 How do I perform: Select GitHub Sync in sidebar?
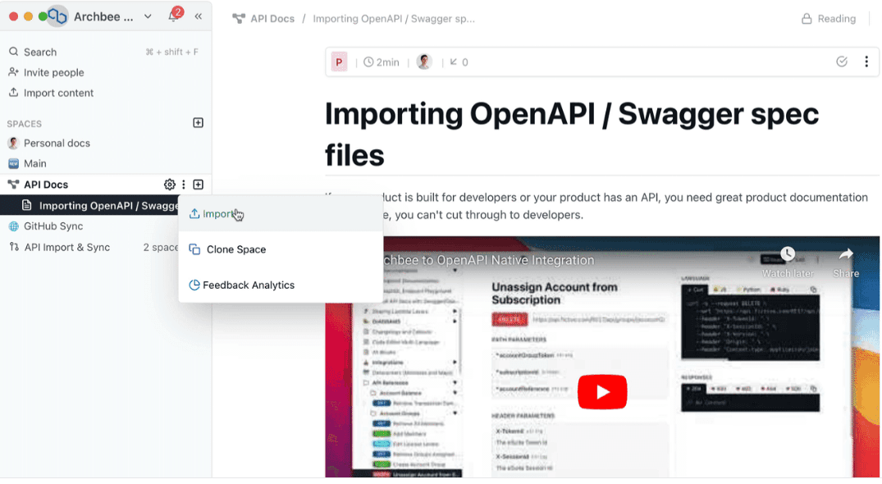(x=53, y=226)
